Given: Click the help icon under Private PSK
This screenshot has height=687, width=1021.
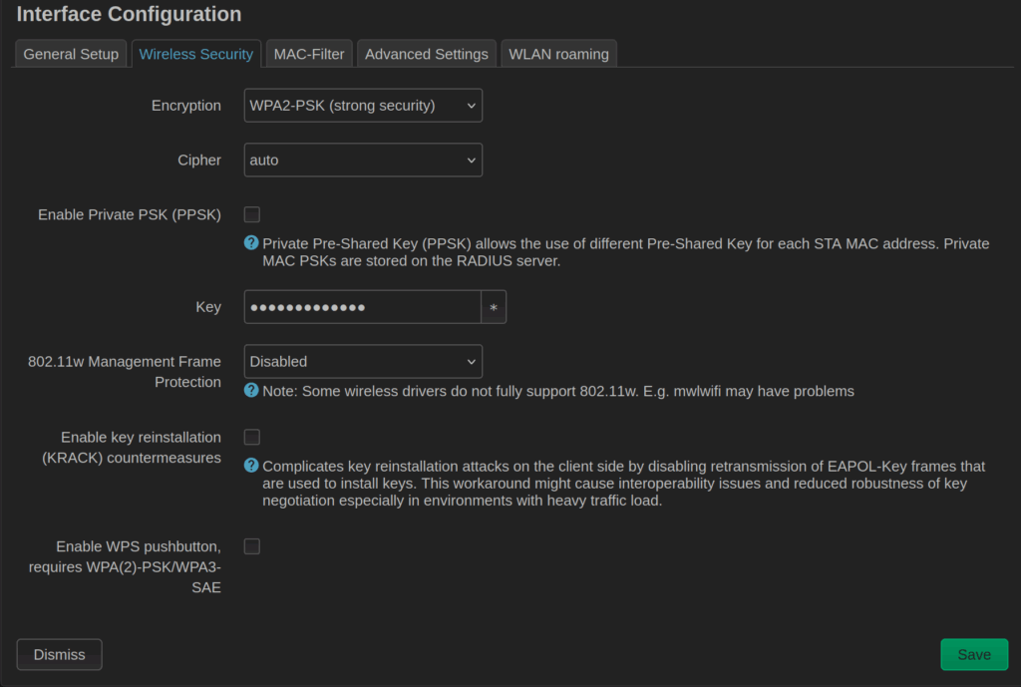Looking at the screenshot, I should 251,242.
